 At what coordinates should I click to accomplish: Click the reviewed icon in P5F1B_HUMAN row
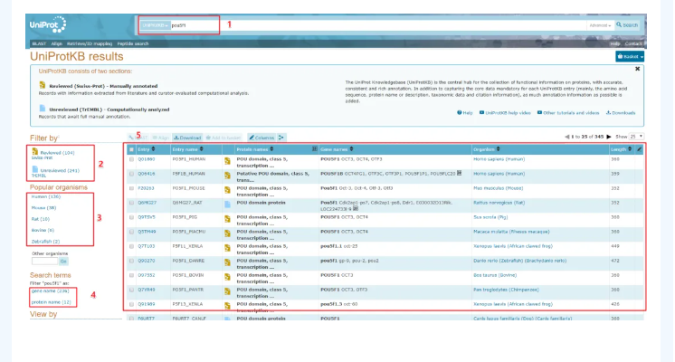227,176
